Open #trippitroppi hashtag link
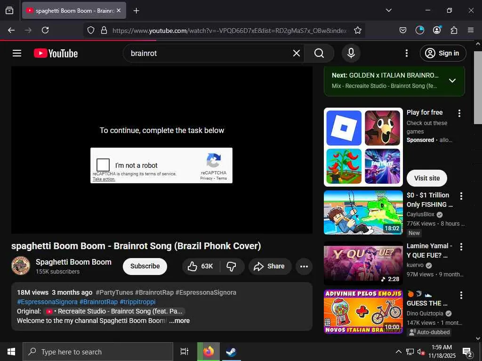 tap(137, 302)
